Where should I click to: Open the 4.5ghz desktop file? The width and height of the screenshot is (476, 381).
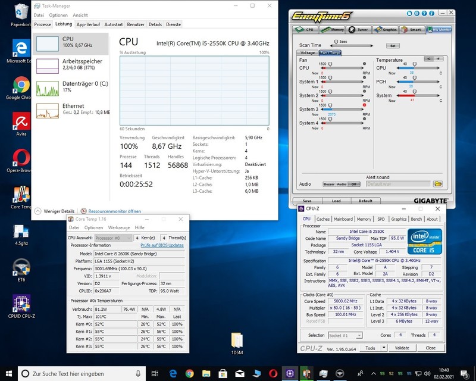(x=21, y=234)
